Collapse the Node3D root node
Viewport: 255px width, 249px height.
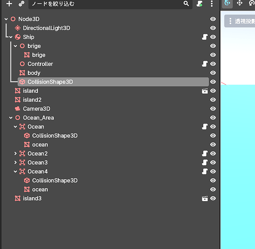pyautogui.click(x=6, y=19)
